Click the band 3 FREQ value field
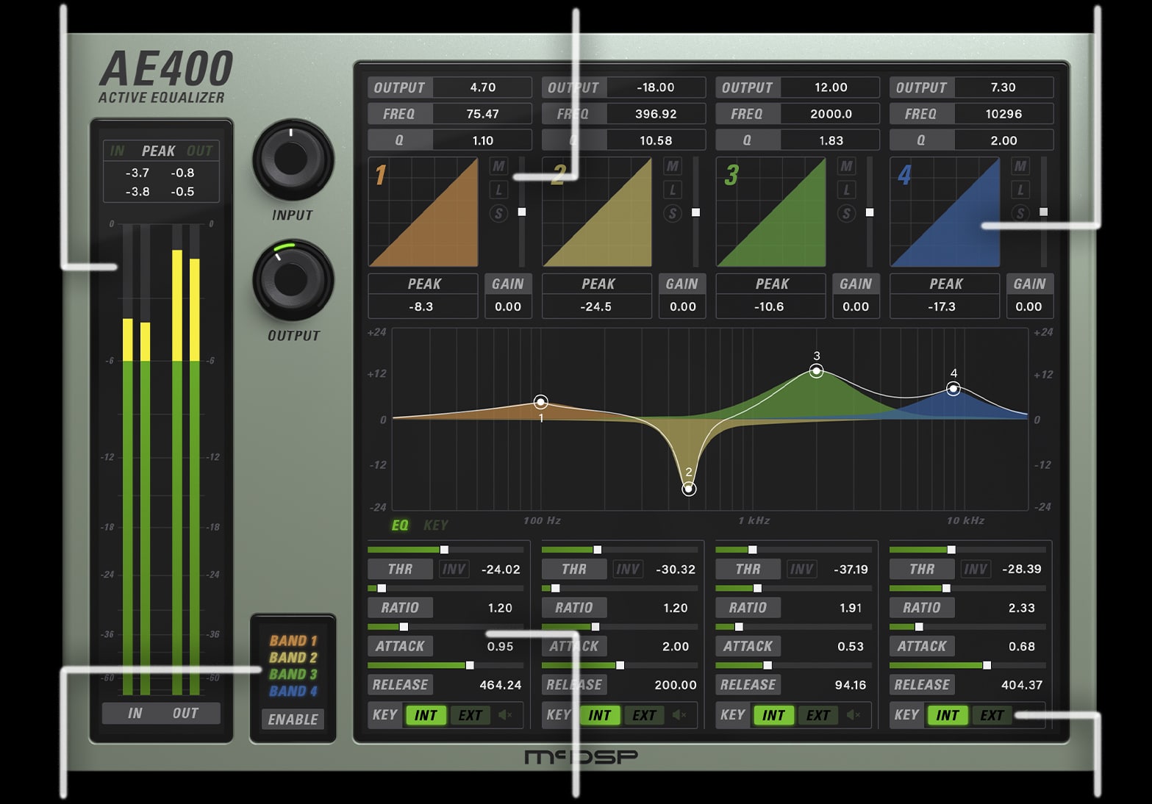Screen dimensions: 1152x804 pos(831,114)
